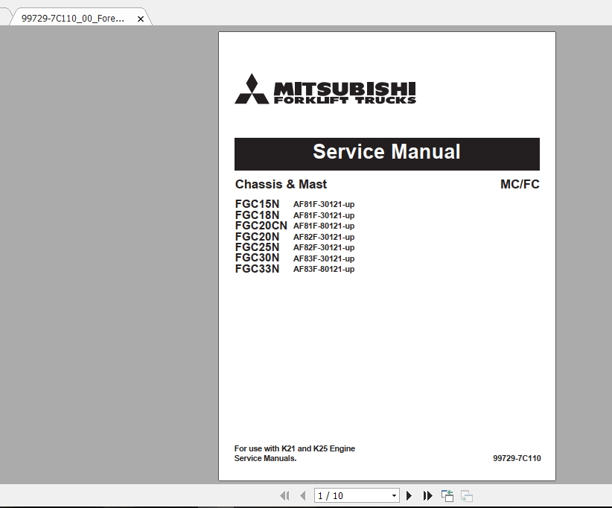Click the 99729-7C110 part number text

click(518, 458)
